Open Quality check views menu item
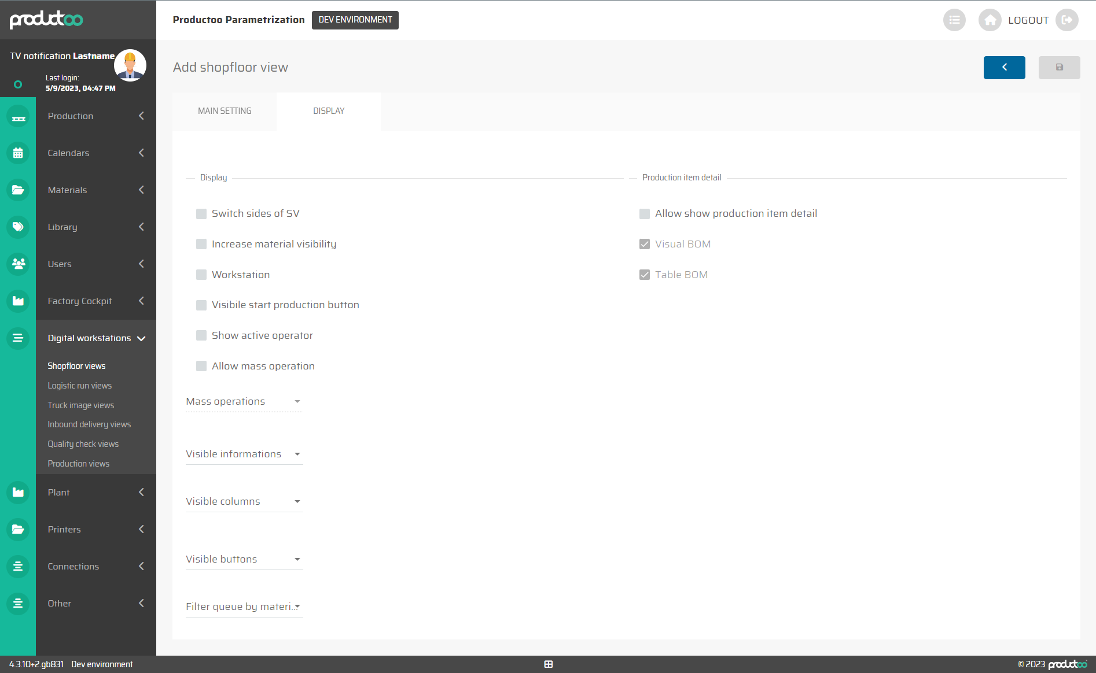Screen dimensions: 1096x673 point(83,444)
